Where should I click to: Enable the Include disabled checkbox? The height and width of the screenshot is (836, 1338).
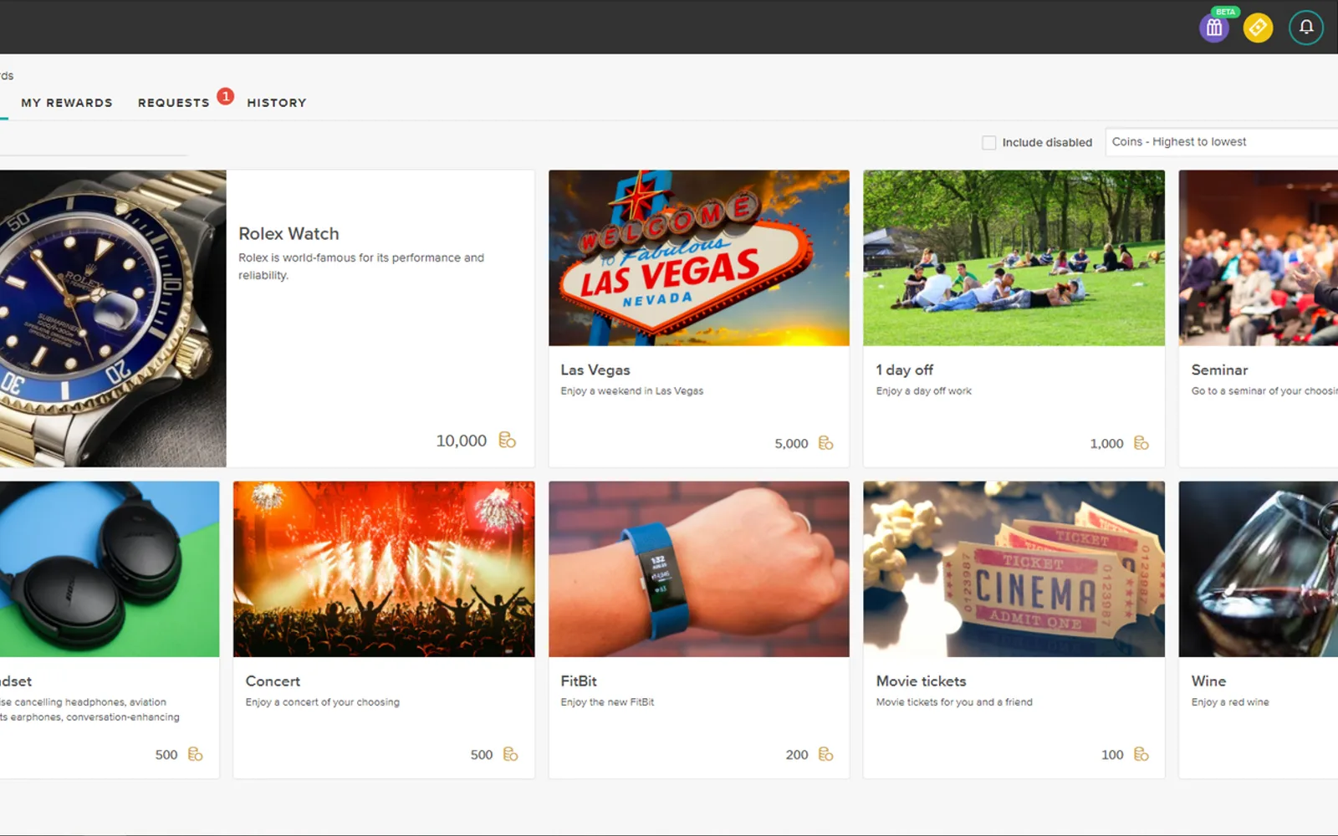988,142
